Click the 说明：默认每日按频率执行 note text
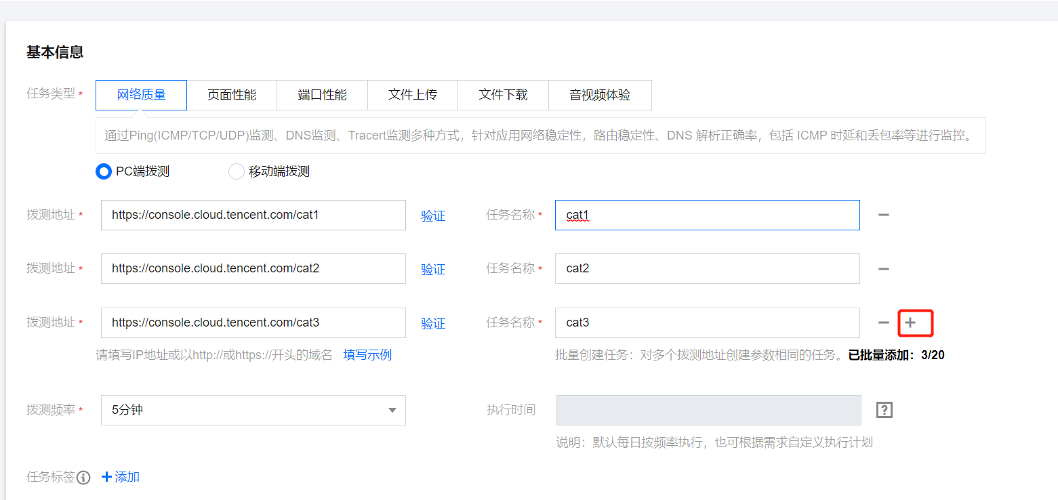Image resolution: width=1058 pixels, height=500 pixels. (x=714, y=442)
